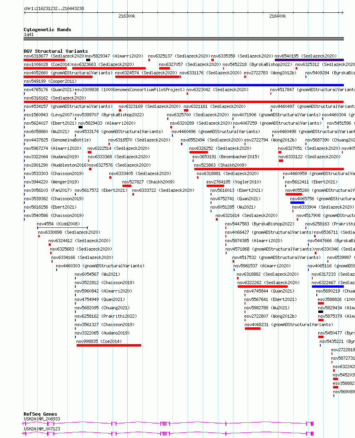Select the thin blue nsv4554 span line

[63, 228]
